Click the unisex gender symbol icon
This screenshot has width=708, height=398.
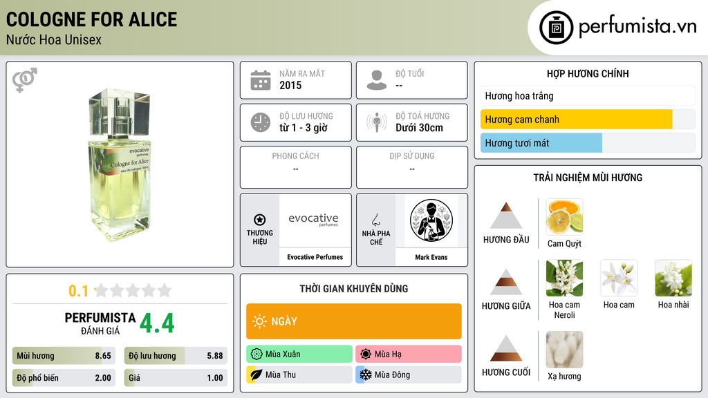point(24,80)
